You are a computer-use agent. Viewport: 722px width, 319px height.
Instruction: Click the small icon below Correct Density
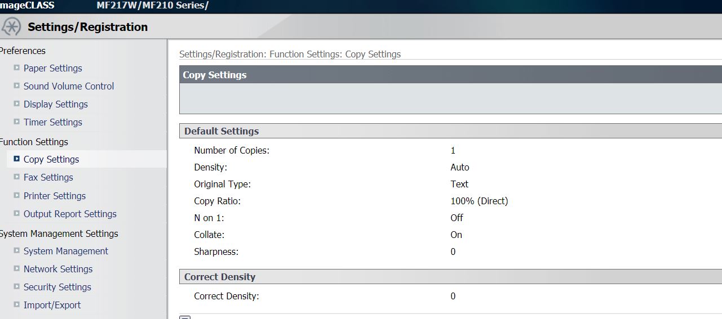[x=184, y=317]
